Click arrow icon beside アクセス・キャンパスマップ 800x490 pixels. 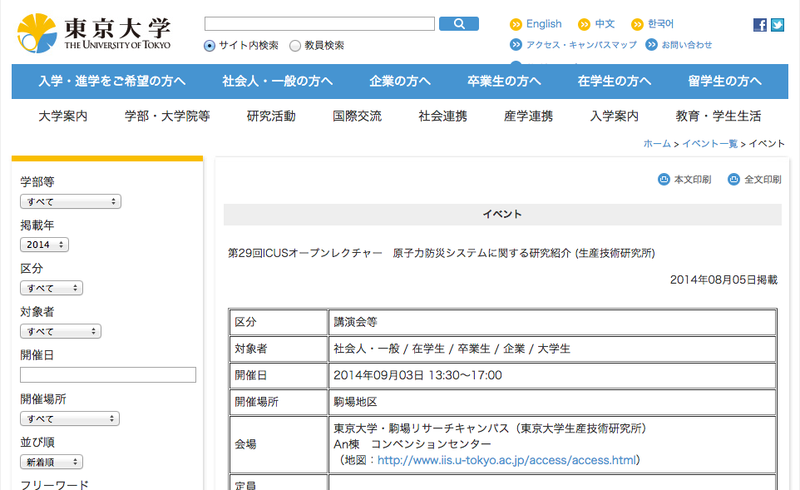(x=516, y=45)
